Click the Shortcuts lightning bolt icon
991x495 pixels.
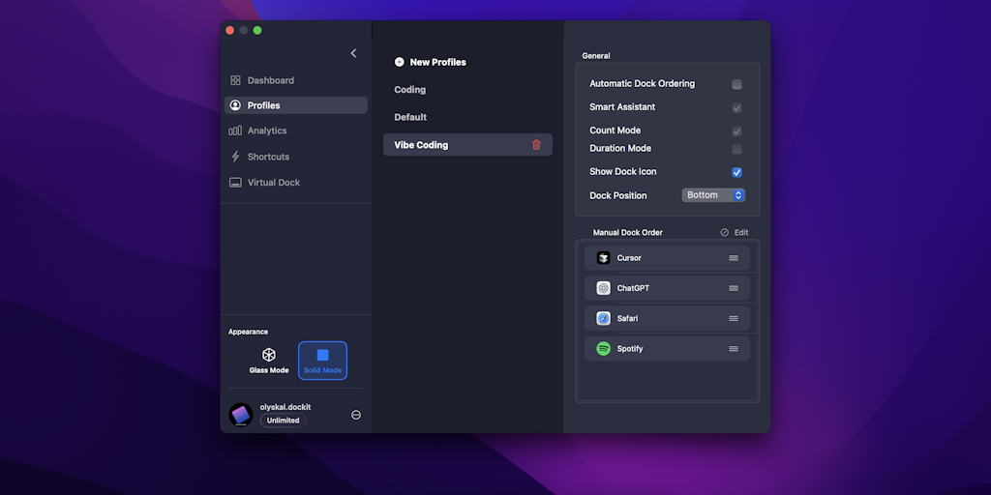[x=235, y=157]
